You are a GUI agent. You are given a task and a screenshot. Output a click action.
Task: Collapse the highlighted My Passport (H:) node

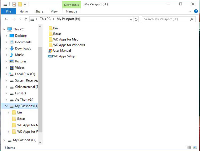6,106
